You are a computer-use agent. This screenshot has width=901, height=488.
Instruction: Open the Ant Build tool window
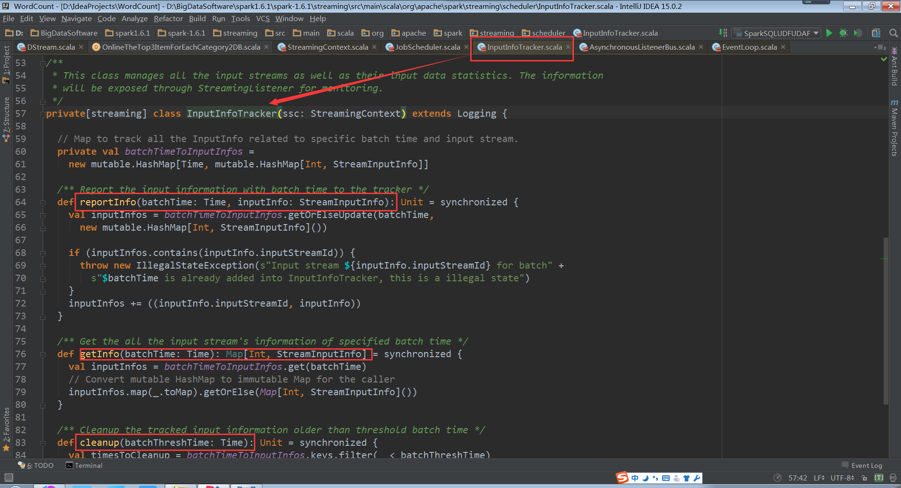[x=894, y=67]
